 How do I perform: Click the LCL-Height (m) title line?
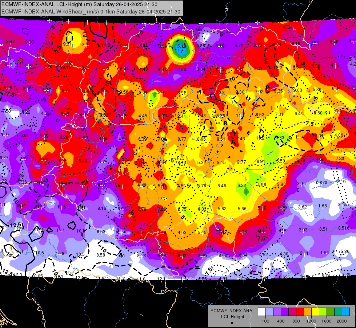tap(79, 4)
